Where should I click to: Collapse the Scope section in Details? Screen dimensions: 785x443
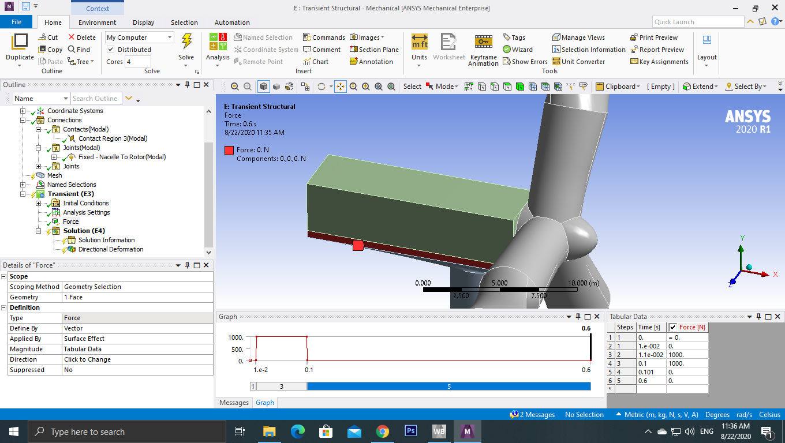[4, 276]
